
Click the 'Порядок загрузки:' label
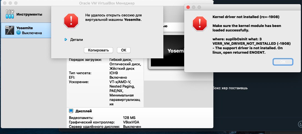click(x=85, y=59)
